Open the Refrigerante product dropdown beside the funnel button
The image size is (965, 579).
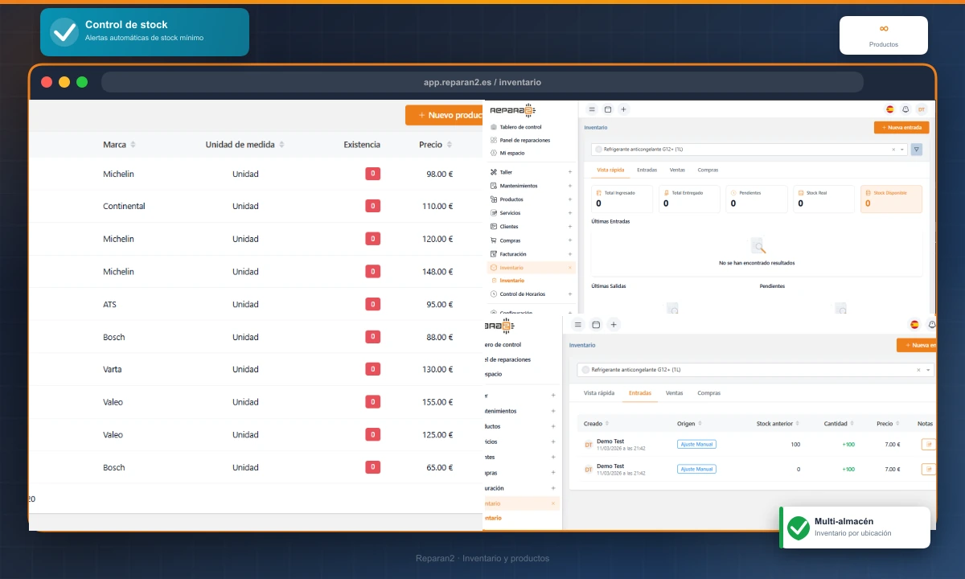(902, 150)
